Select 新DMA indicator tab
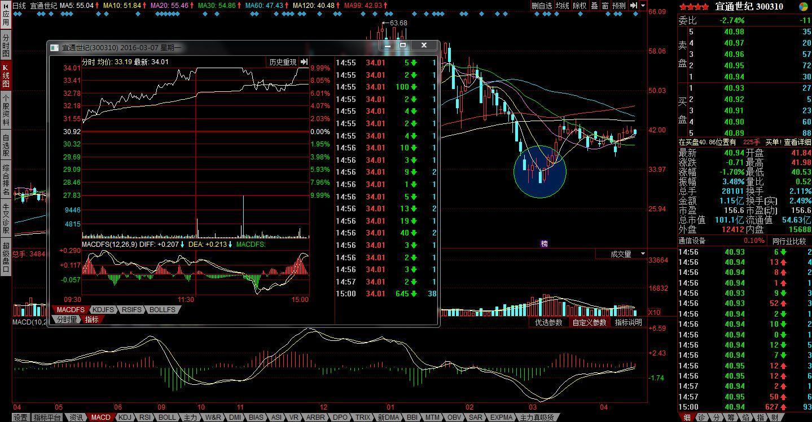Viewport: 812px width, 422px height. pos(388,417)
